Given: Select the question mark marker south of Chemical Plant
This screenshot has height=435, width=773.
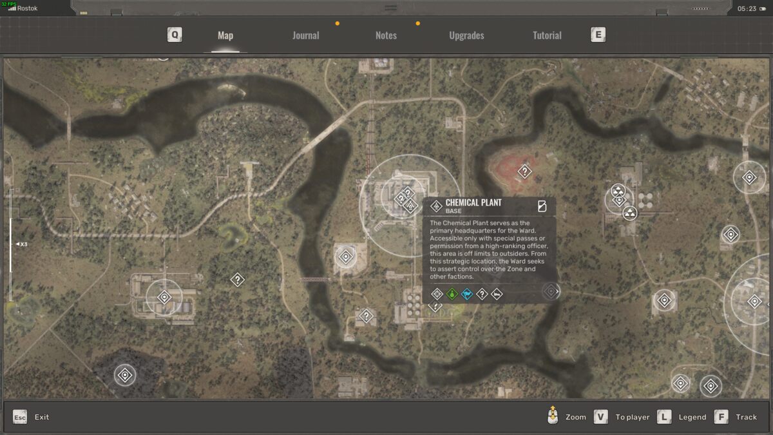Looking at the screenshot, I should coord(366,316).
